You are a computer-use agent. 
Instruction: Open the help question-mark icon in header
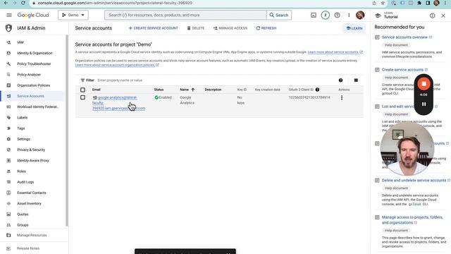click(x=337, y=15)
